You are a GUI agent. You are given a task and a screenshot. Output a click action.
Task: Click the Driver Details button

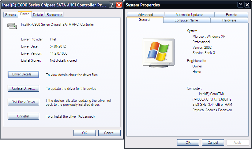coord(23,74)
